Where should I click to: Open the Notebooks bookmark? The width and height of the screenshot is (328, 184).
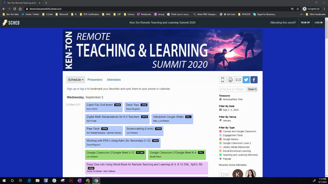144,14
